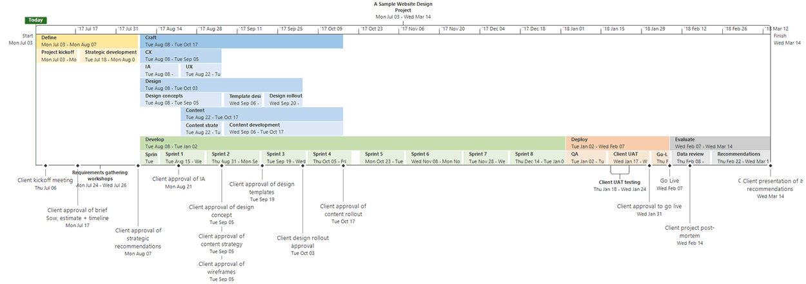Select the CX task bar
Viewport: 806px width, 284px height.
181,56
